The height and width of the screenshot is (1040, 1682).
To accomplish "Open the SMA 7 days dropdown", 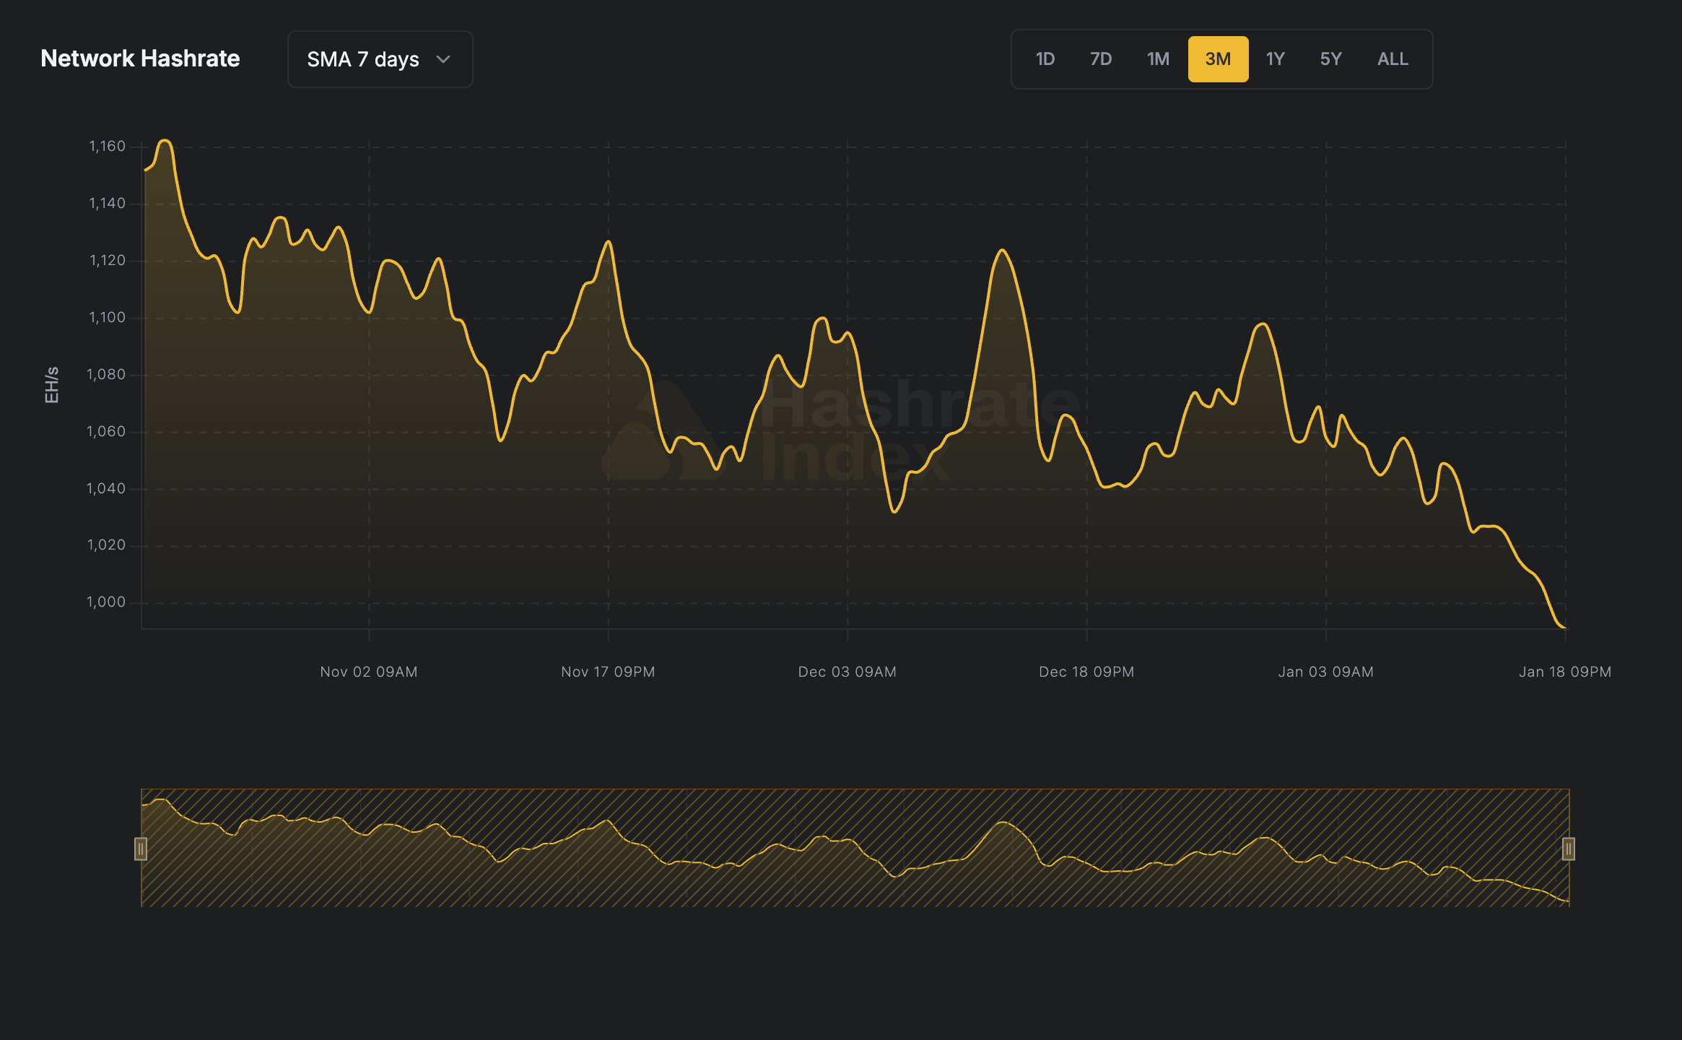I will point(380,59).
